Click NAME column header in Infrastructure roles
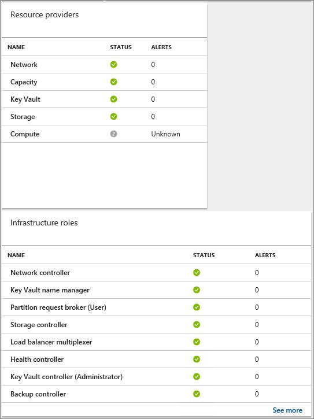The image size is (314, 419). pos(16,255)
